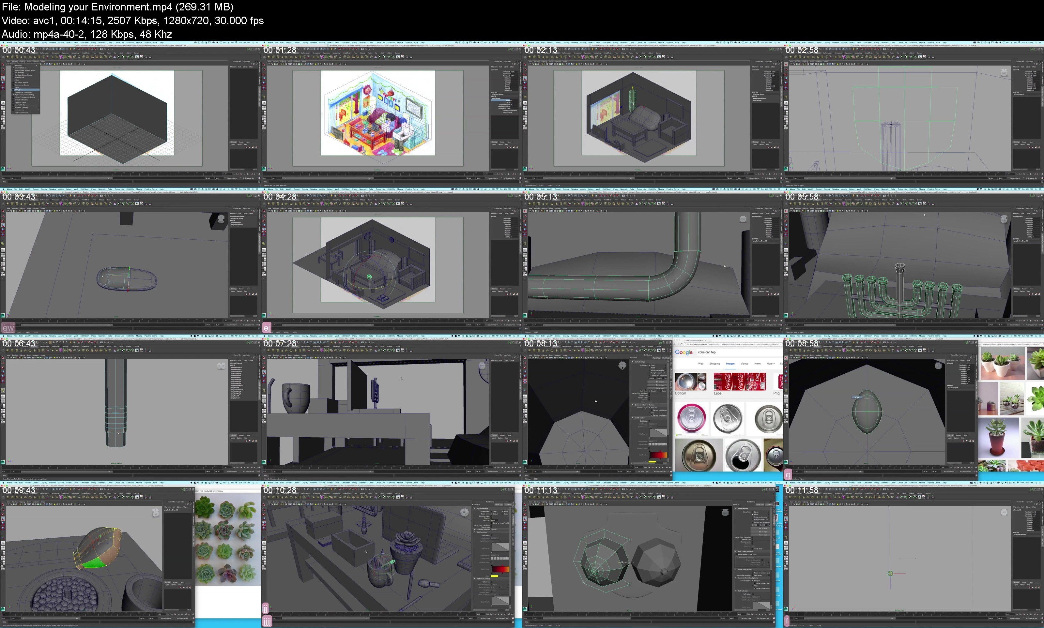Open the red-pot succulent image beside 08:58 frame
The height and width of the screenshot is (628, 1044).
(x=998, y=439)
